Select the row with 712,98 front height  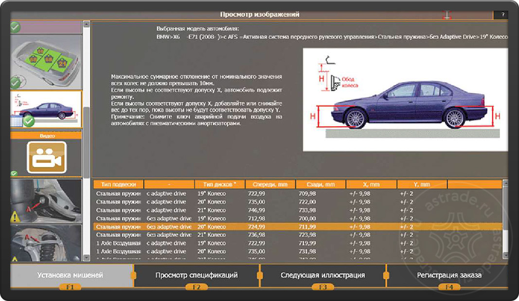pyautogui.click(x=298, y=218)
